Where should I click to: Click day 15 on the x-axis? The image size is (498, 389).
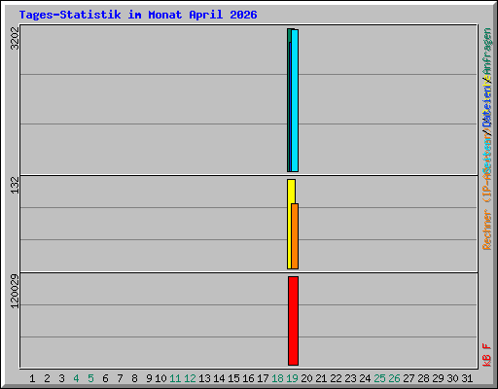click(233, 378)
